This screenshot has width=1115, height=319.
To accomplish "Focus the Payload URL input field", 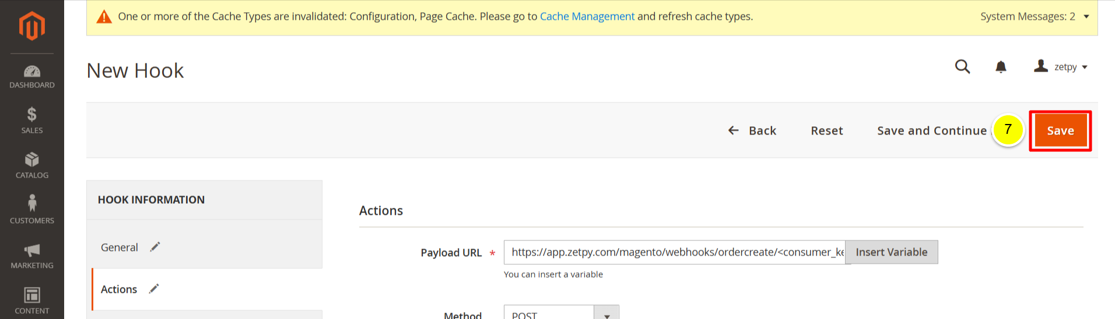I will coord(674,252).
